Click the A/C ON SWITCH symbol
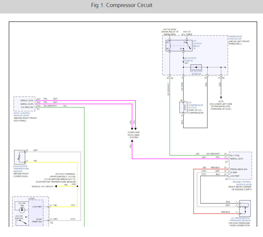Screen dimensions: 263x237 [x=22, y=223]
